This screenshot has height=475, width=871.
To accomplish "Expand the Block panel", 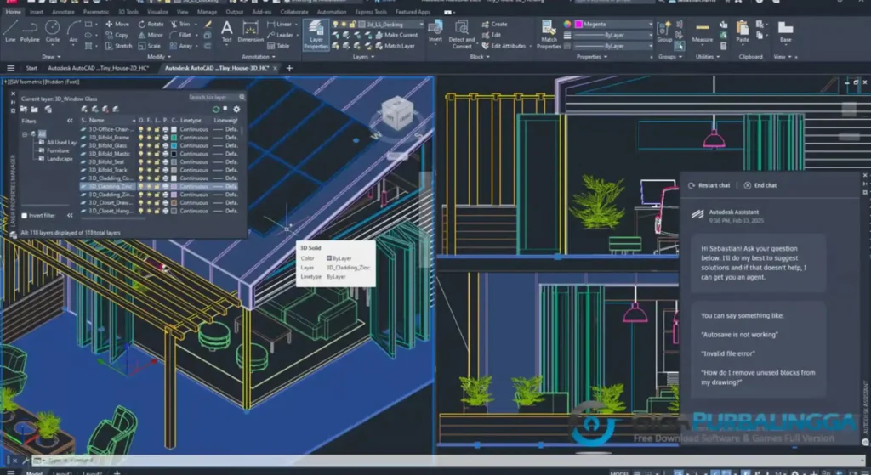I will coord(480,57).
